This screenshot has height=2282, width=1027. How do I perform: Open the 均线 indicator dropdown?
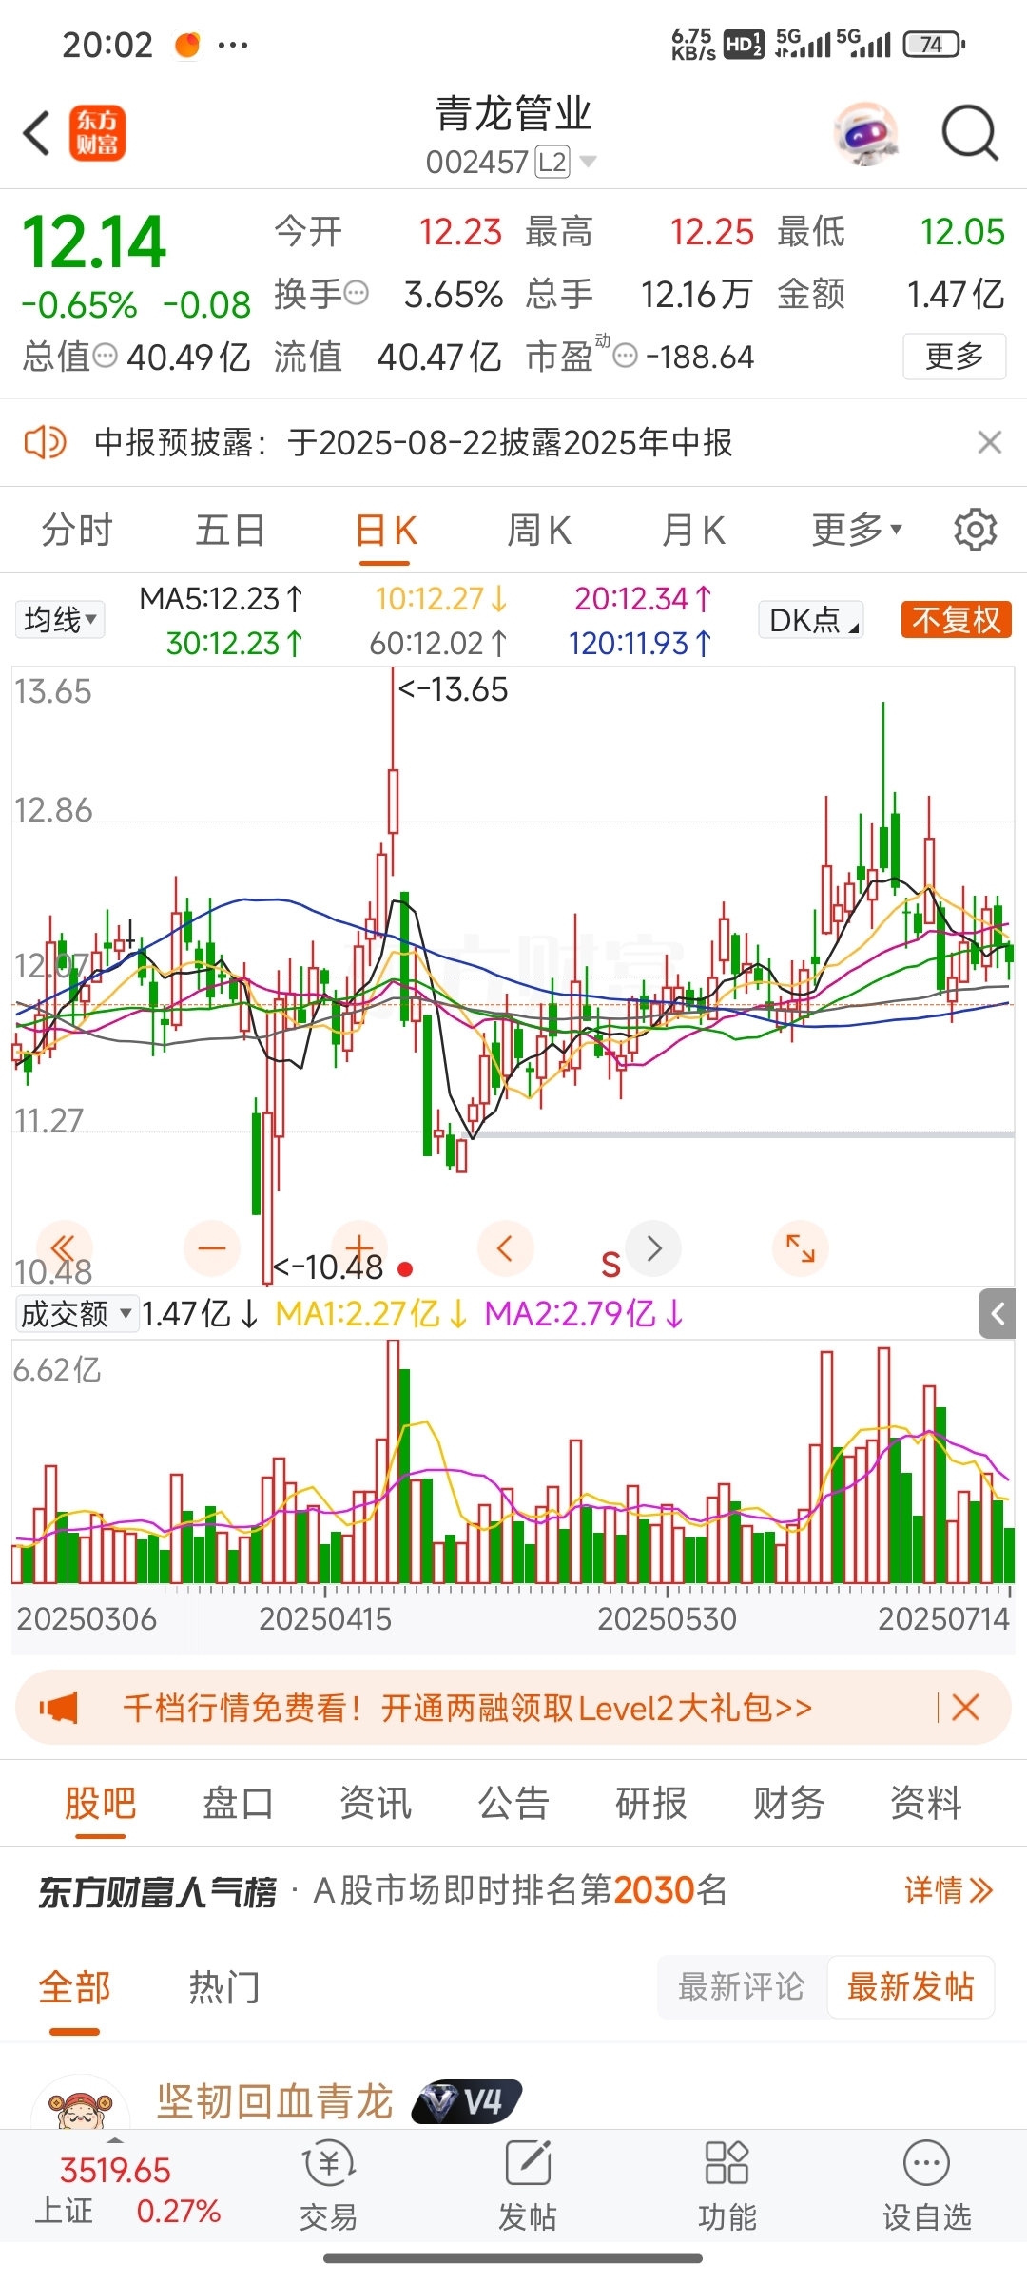pos(59,620)
